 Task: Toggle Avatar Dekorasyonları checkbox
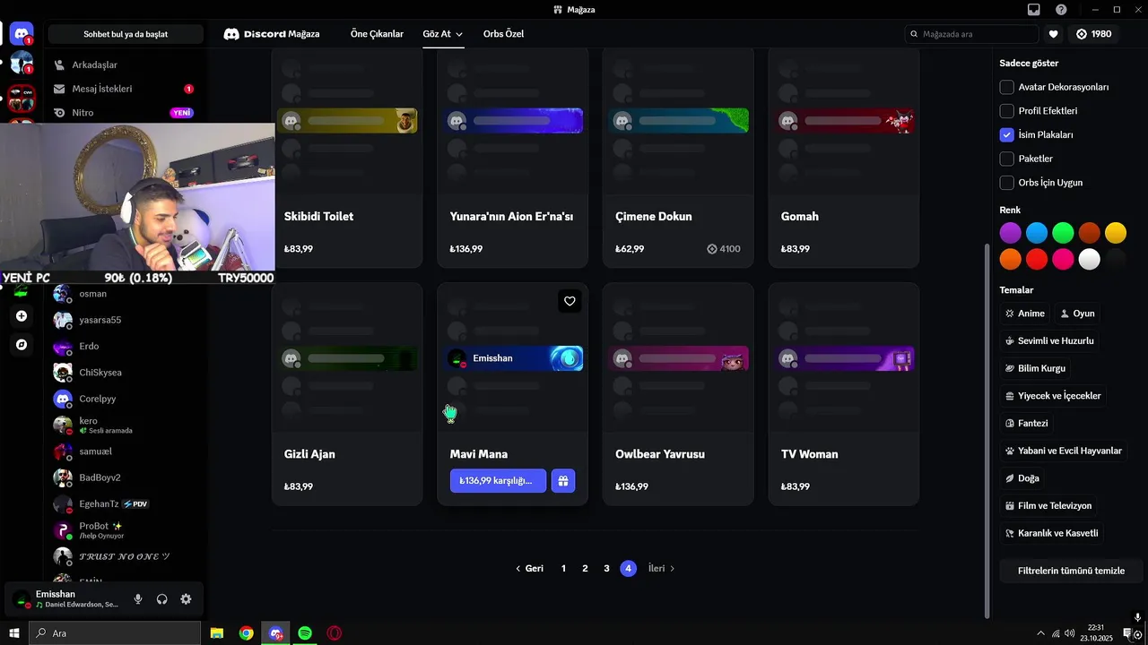tap(1007, 87)
